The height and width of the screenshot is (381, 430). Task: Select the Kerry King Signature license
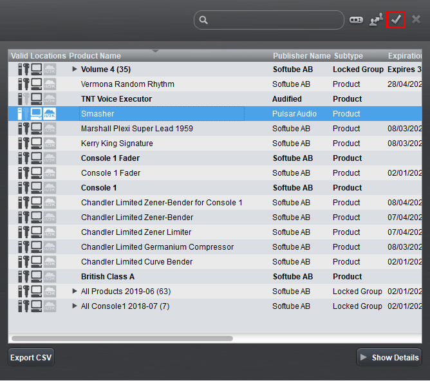215,143
